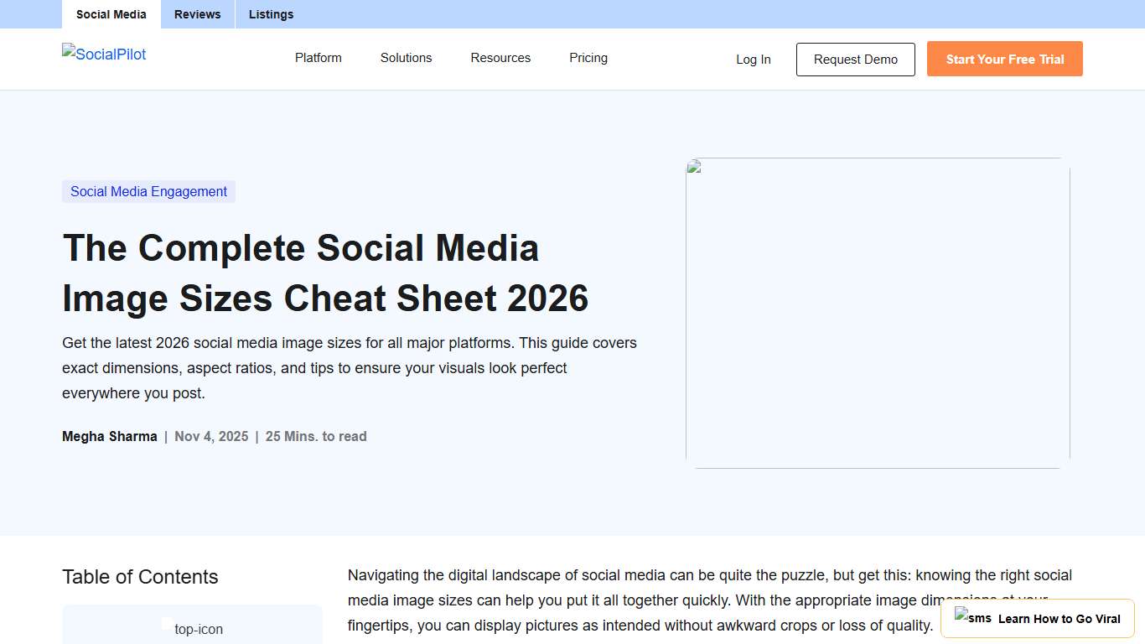Click author name Megha Sharma
The image size is (1145, 644).
point(109,436)
